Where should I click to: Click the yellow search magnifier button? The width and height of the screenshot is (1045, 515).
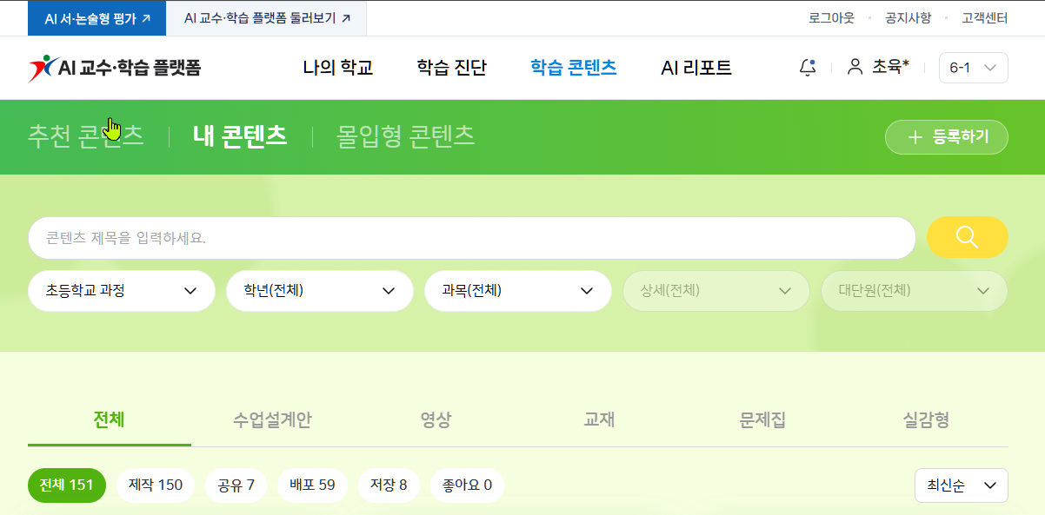tap(968, 238)
